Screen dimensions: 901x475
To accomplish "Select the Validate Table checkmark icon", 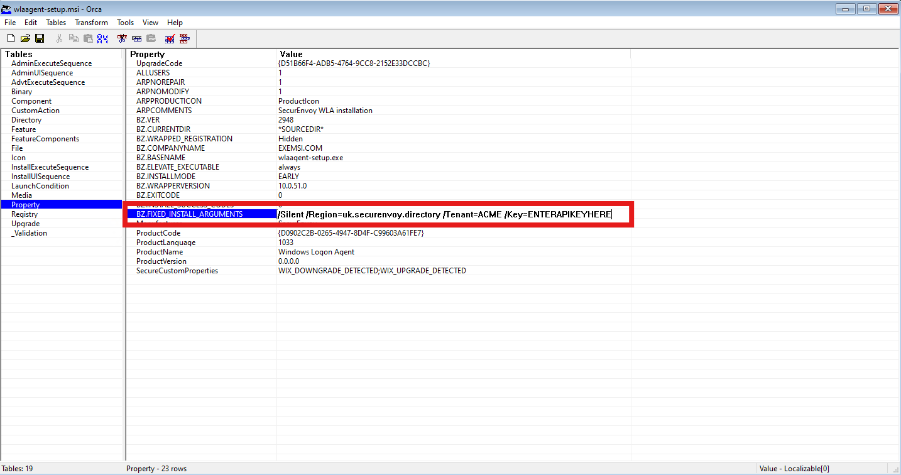I will [170, 38].
